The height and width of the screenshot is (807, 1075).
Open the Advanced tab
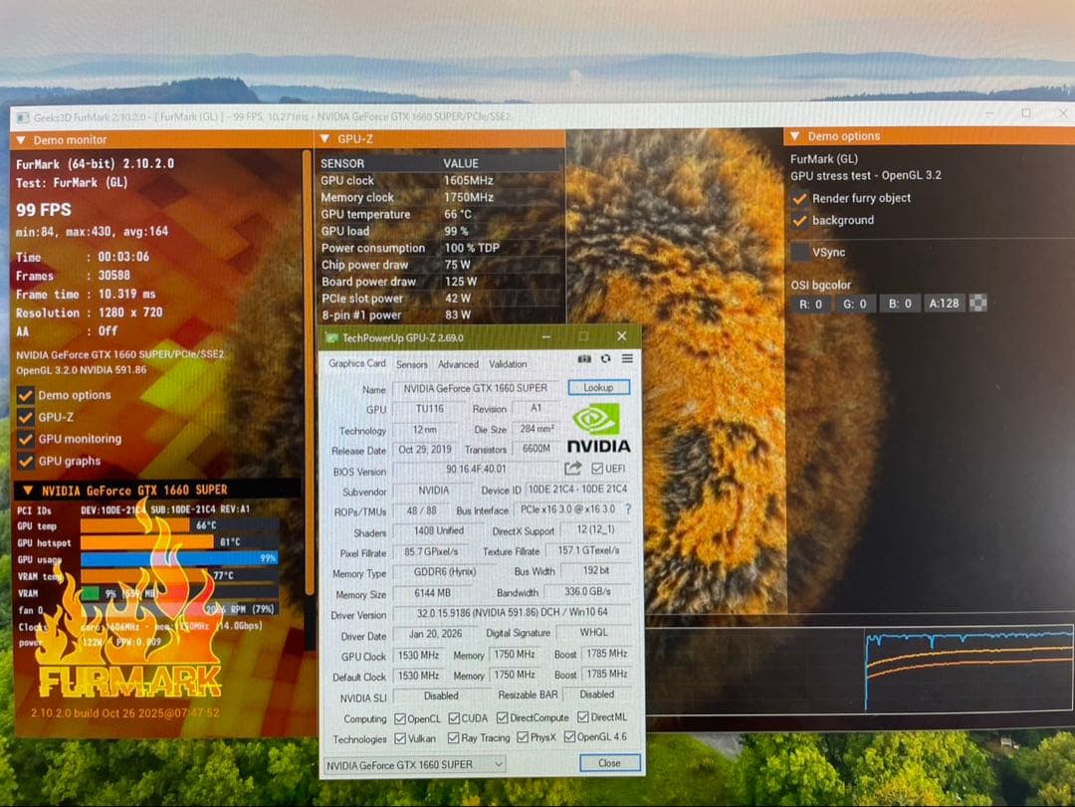pyautogui.click(x=458, y=364)
